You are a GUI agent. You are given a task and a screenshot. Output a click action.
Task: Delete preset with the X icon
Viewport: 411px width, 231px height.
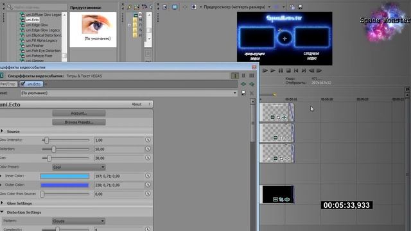252,93
